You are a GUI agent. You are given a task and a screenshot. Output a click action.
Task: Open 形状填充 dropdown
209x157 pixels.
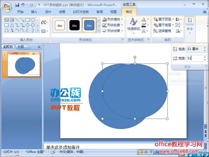tap(113, 19)
